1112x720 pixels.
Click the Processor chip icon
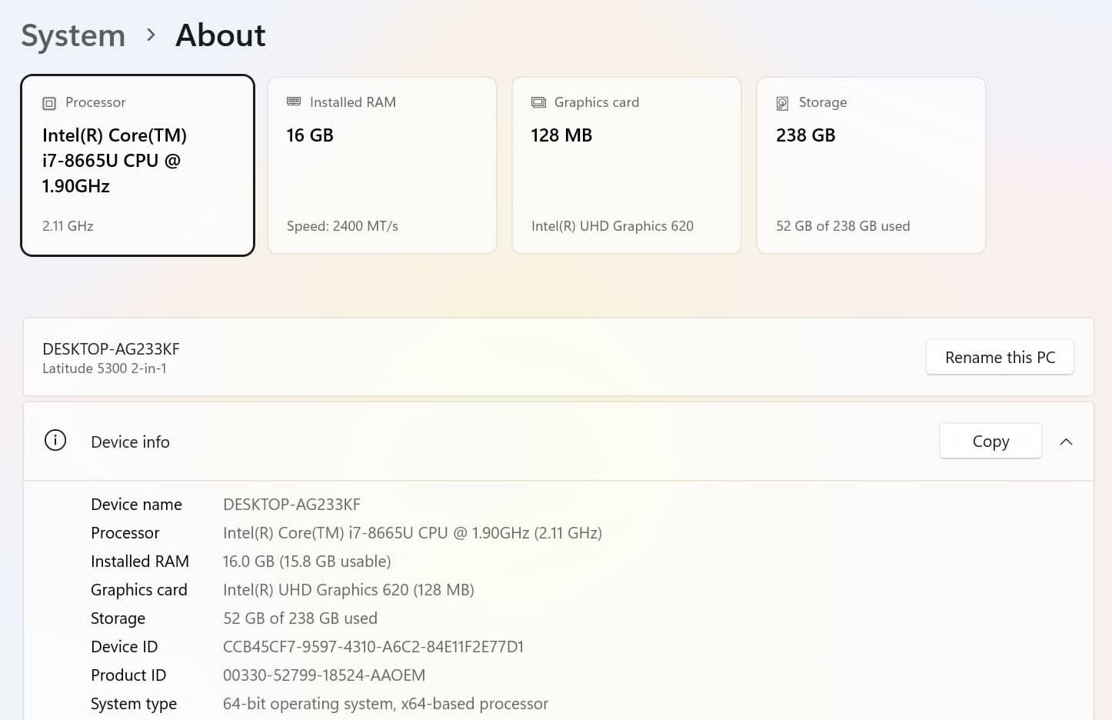49,103
